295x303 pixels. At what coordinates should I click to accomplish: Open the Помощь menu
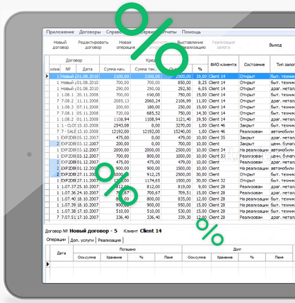191,32
